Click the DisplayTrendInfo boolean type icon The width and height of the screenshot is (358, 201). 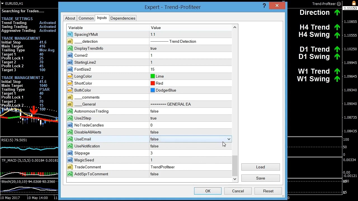[70, 48]
